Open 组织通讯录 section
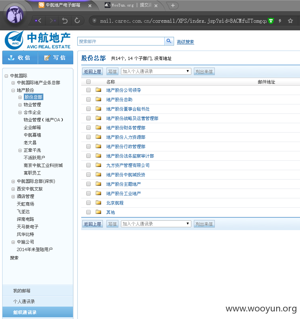This screenshot has width=300, height=319. click(38, 312)
